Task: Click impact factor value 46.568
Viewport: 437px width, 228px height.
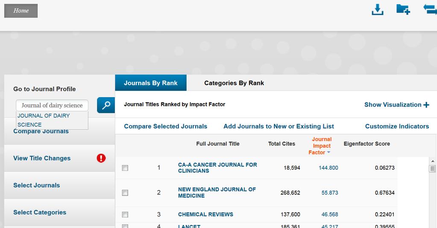Action: point(330,214)
